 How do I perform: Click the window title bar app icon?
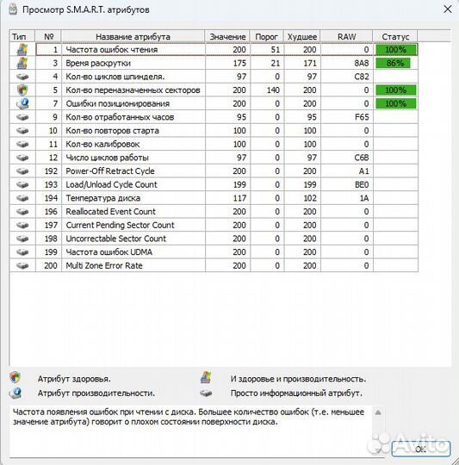(13, 9)
